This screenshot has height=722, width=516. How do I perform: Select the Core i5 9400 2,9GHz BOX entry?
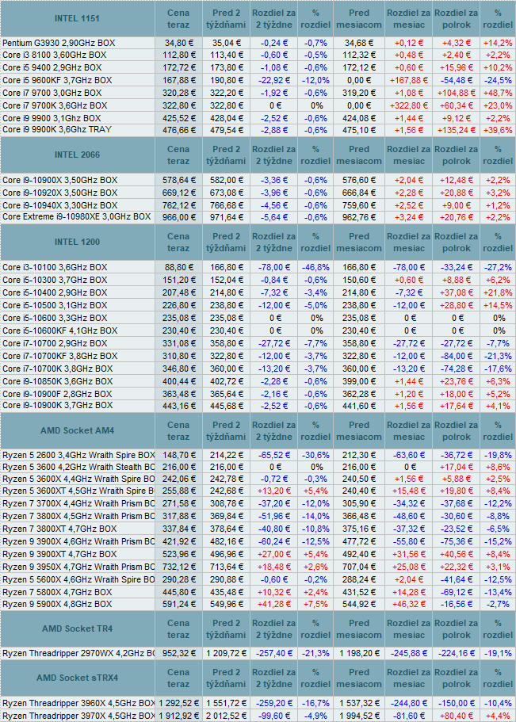click(x=52, y=67)
